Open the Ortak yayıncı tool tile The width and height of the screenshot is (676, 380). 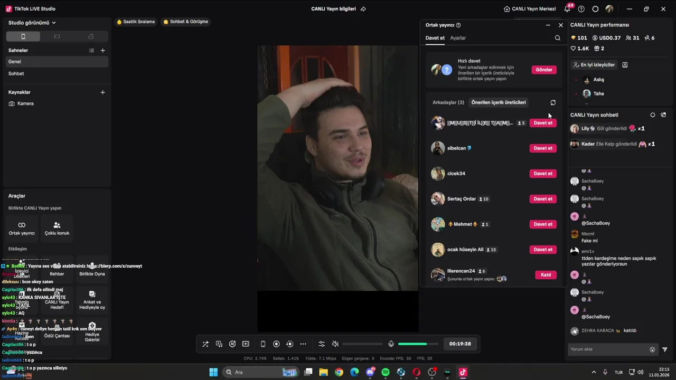(22, 228)
